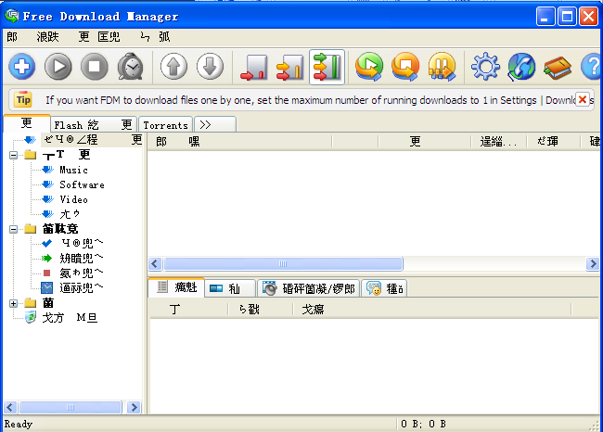Open the media preview tab with camera icon

coord(308,288)
